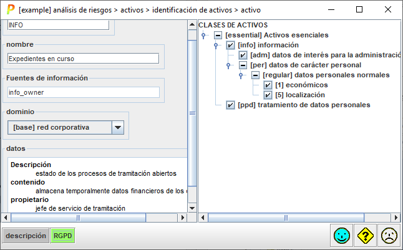Toggle [ppd] tratamiento de datos personales checkbox
Screen dimensions: 403x250
230,105
